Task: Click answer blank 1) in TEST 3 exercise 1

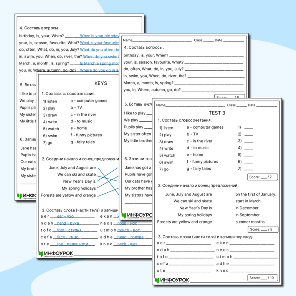Action: 248,127
